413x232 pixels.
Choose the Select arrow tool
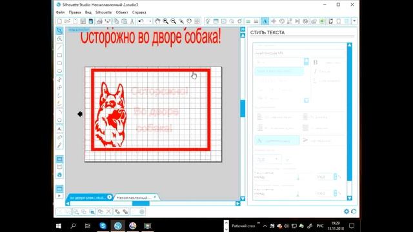click(x=59, y=31)
